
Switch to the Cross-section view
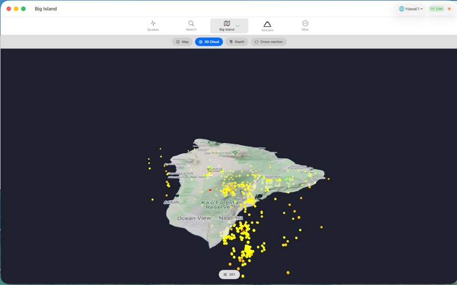pyautogui.click(x=268, y=42)
